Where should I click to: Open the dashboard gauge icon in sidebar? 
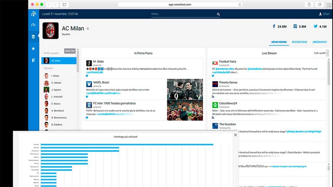click(x=33, y=25)
